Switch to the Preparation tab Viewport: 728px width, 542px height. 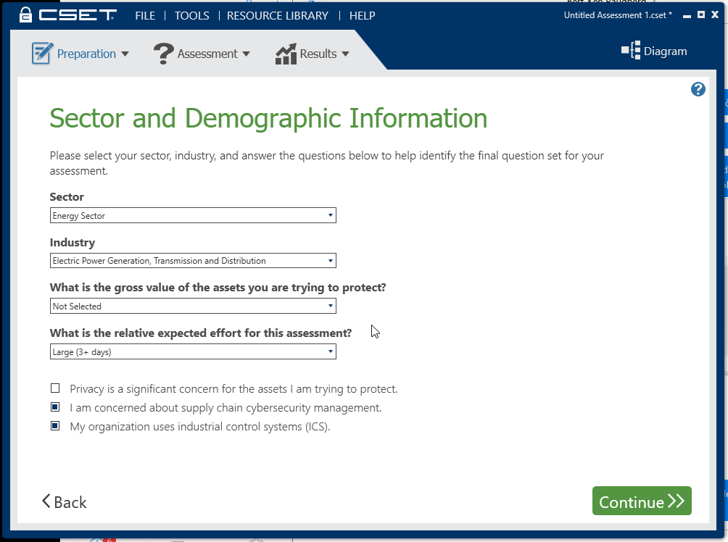point(80,54)
